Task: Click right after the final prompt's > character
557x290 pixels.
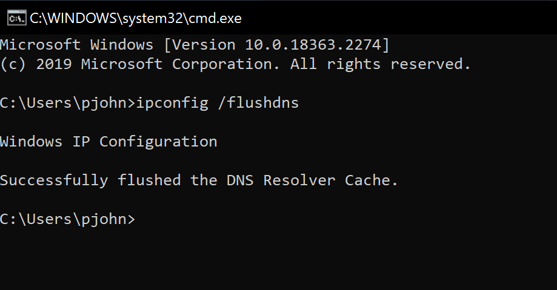Action: [139, 219]
